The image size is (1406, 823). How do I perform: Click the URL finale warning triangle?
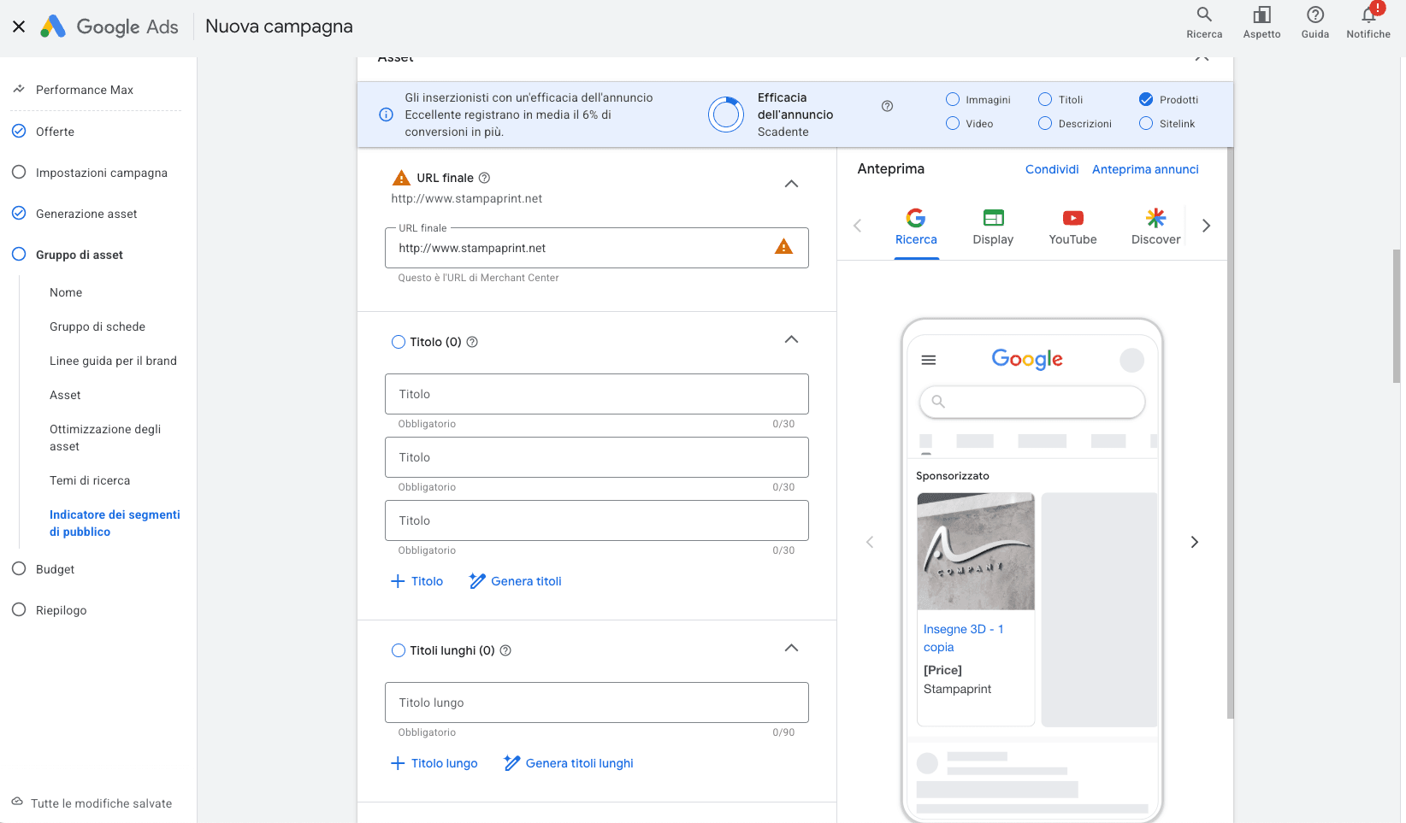(401, 178)
